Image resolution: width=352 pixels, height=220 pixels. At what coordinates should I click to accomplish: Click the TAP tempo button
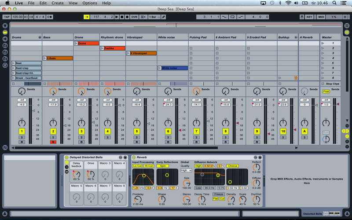point(7,17)
